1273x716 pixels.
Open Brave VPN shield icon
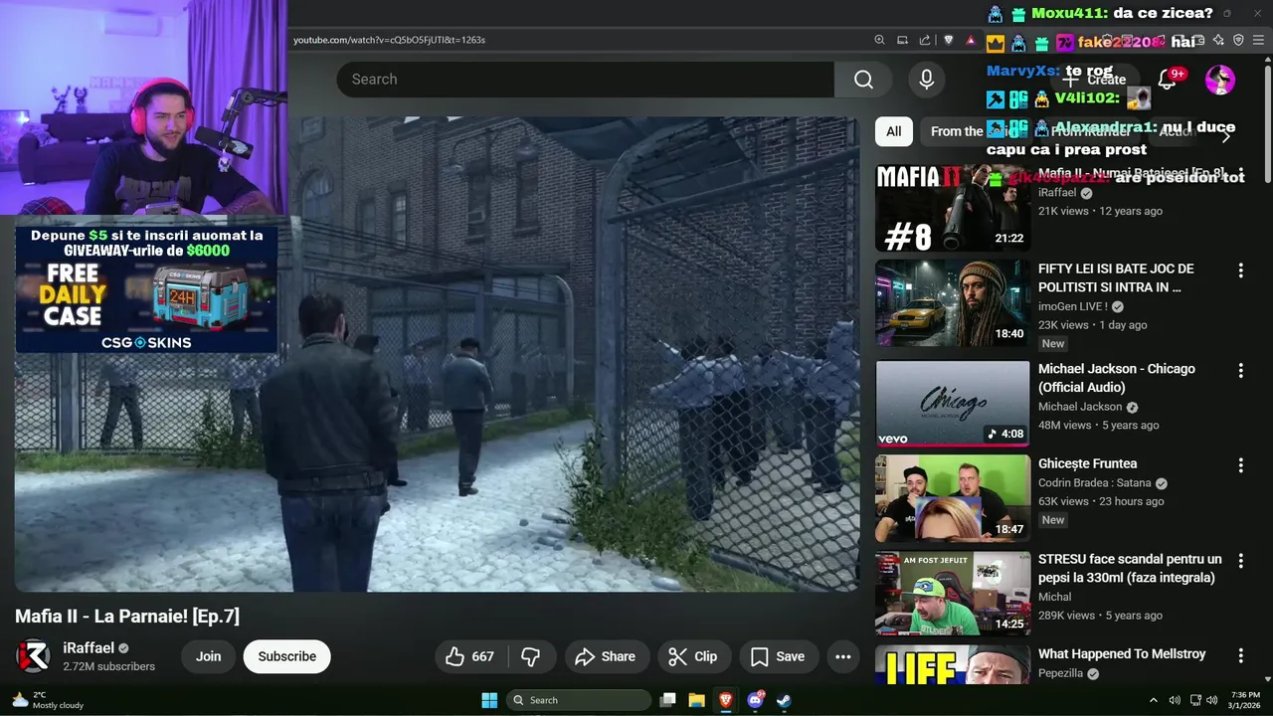pos(1238,40)
